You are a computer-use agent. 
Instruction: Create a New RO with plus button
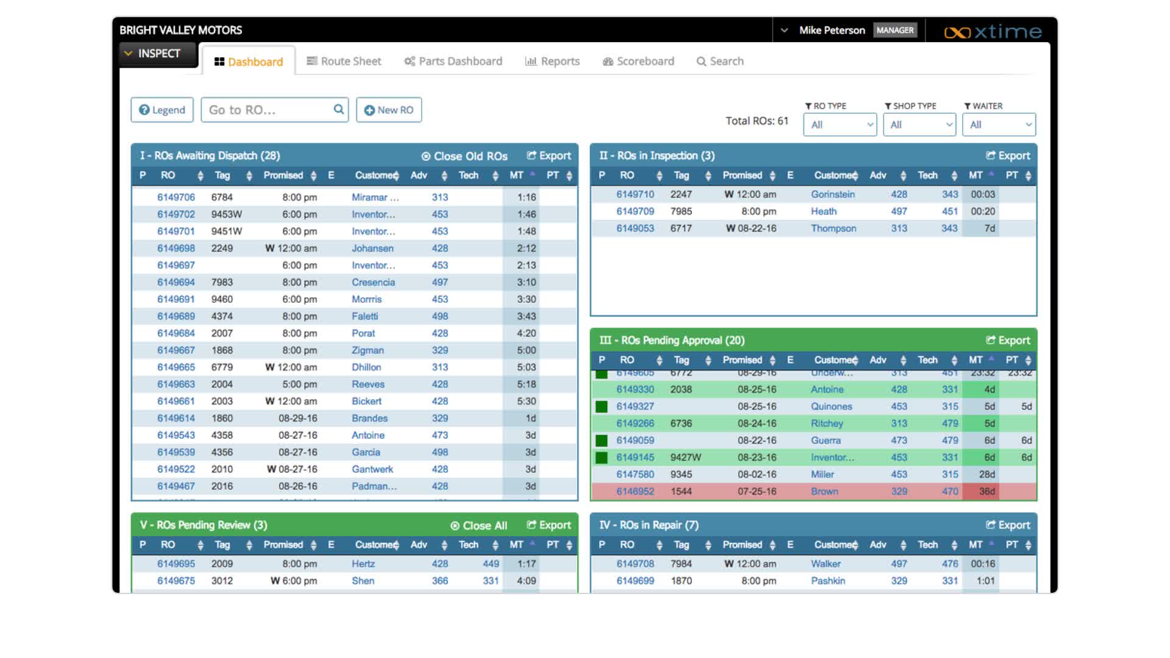[389, 110]
